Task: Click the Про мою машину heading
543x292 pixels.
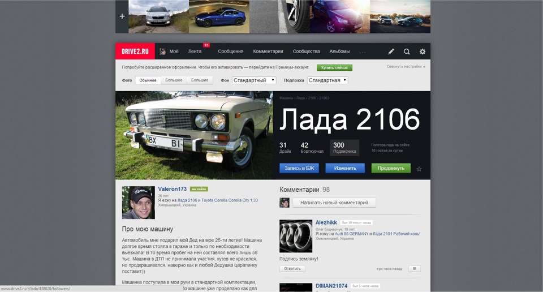Action: (148, 229)
